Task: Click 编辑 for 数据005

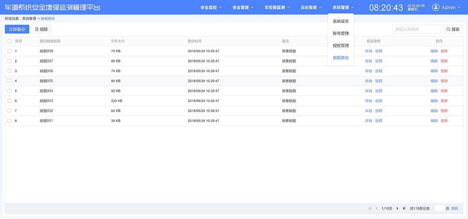Action: point(434,81)
